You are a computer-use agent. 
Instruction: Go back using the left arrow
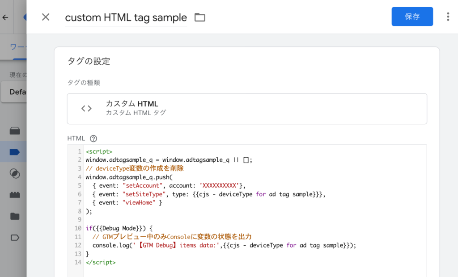pyautogui.click(x=5, y=17)
